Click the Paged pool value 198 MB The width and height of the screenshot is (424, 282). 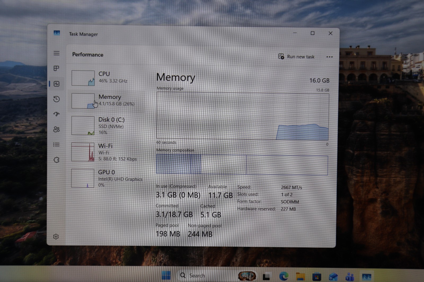click(168, 234)
